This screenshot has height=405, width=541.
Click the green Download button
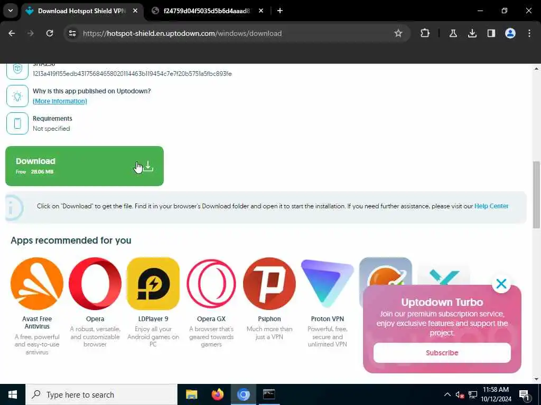point(85,166)
